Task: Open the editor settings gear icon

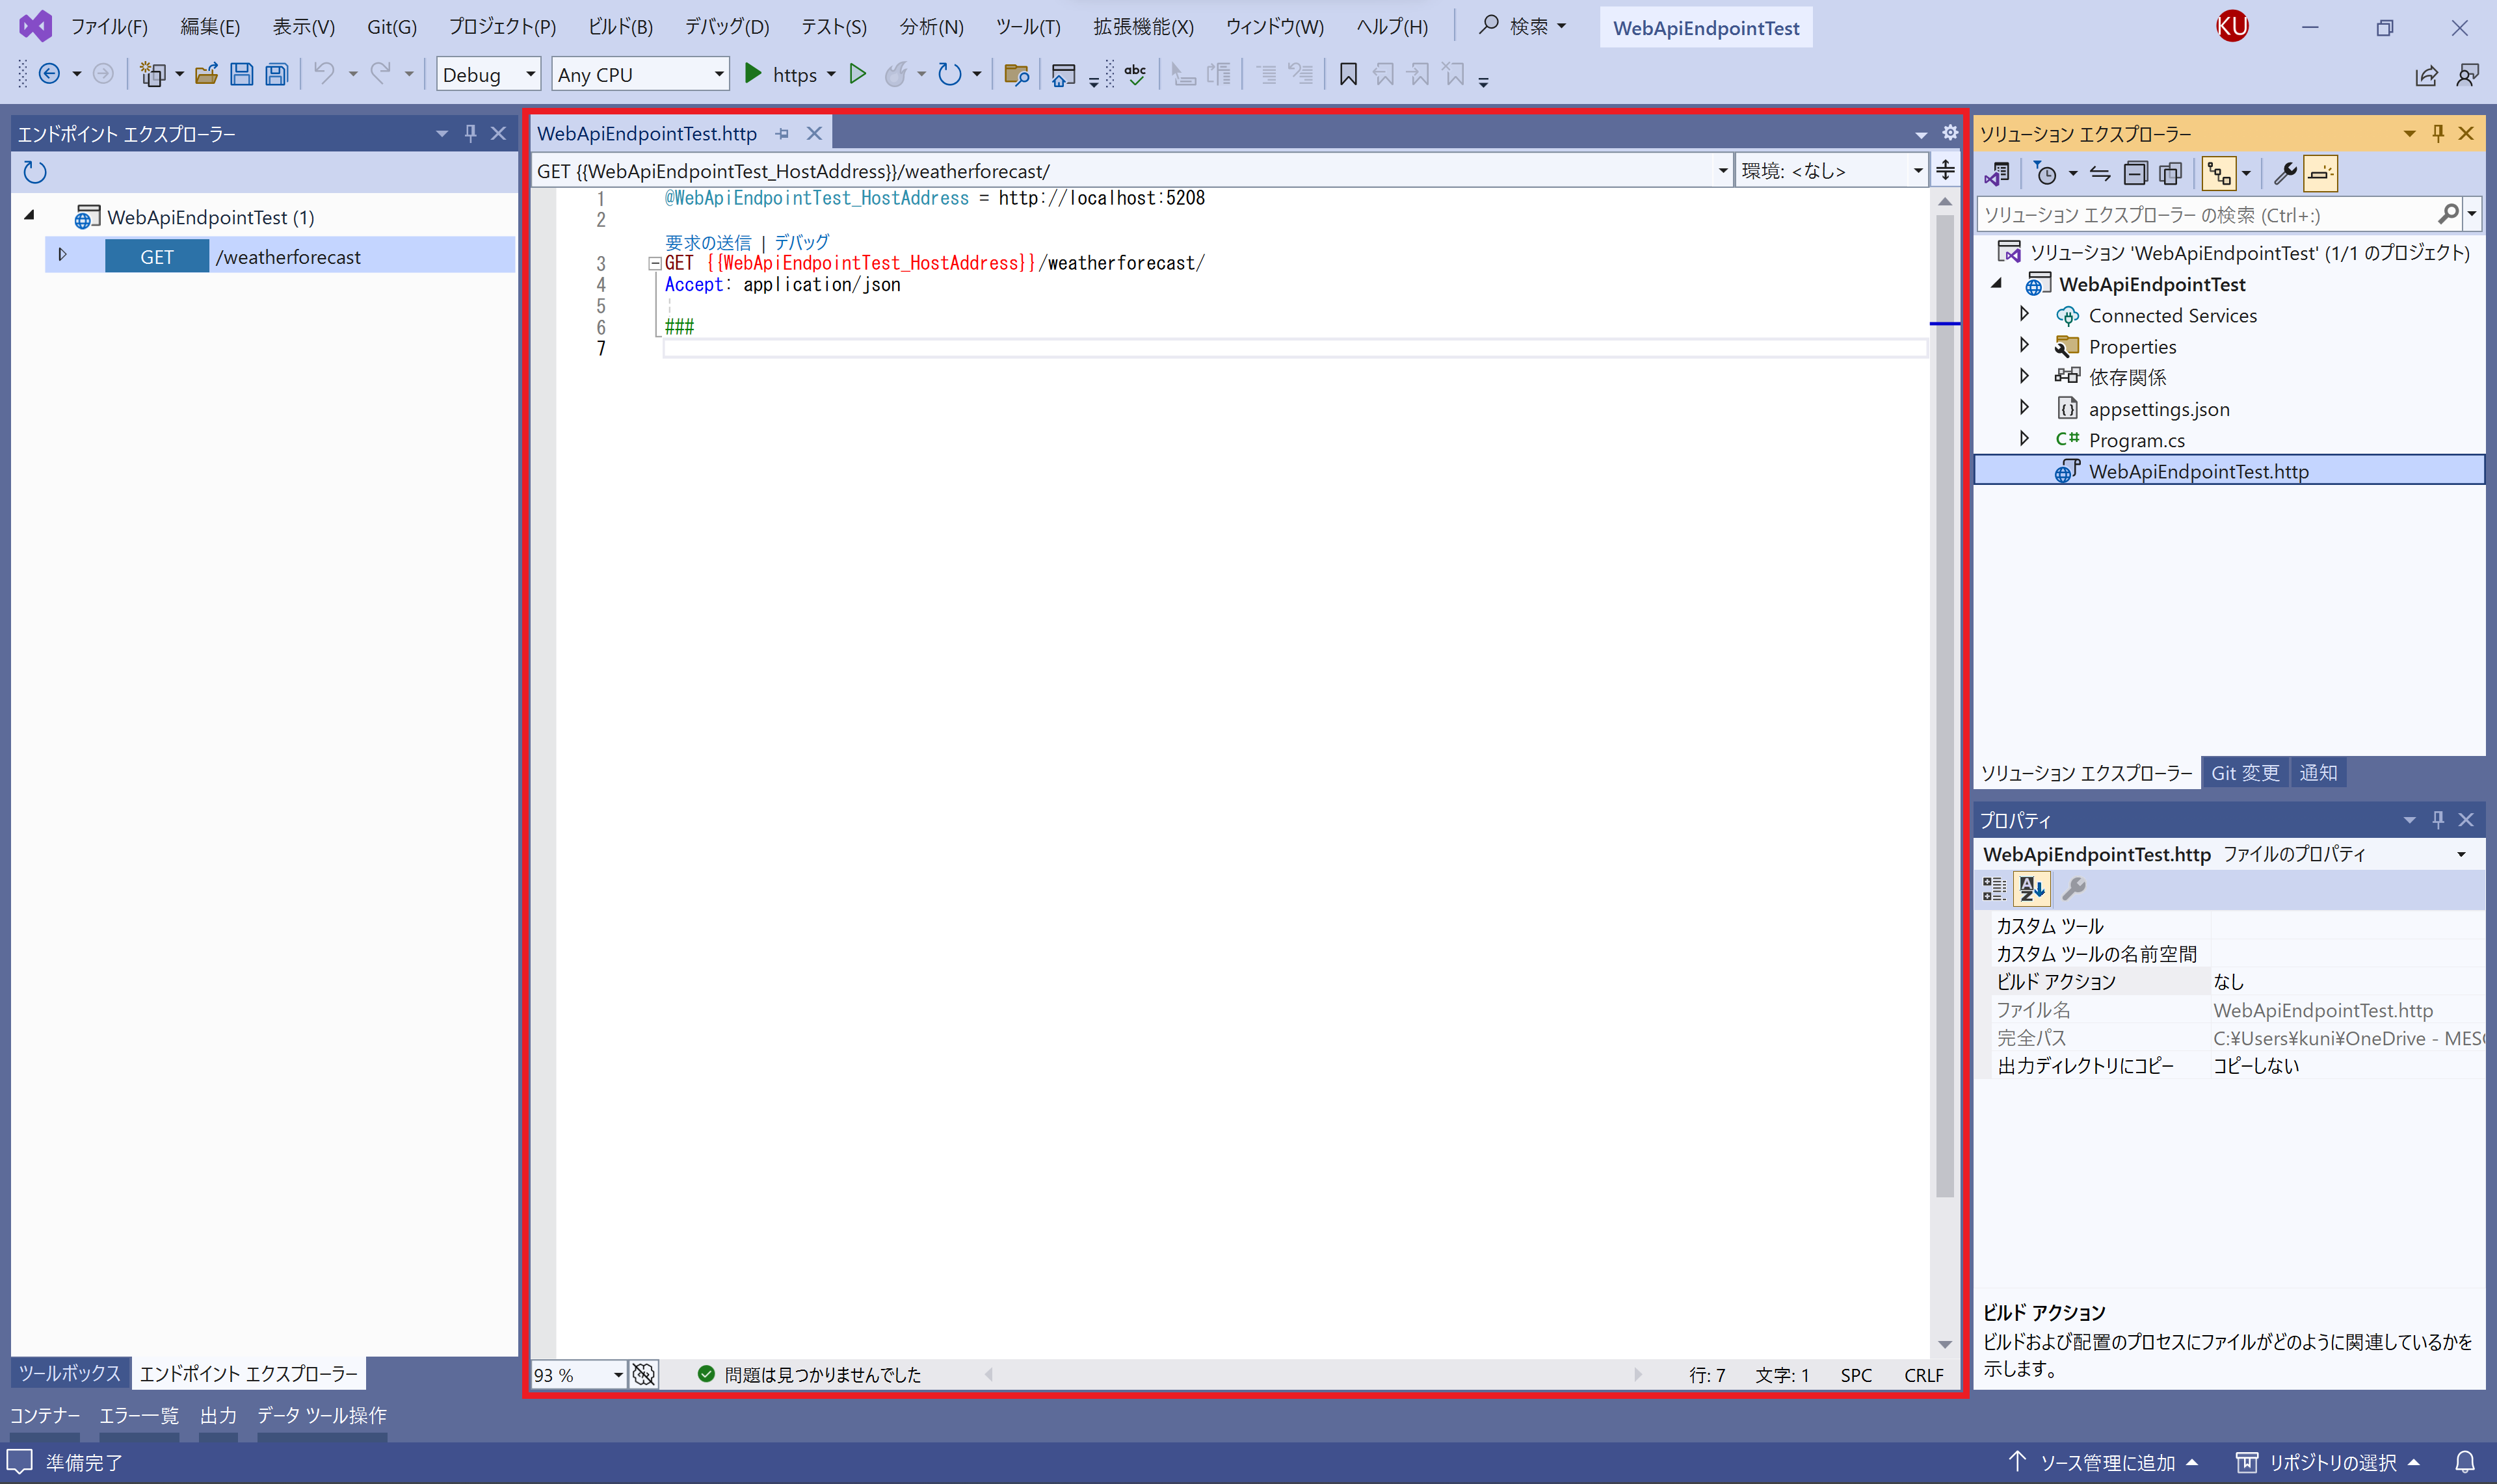Action: click(x=1949, y=132)
